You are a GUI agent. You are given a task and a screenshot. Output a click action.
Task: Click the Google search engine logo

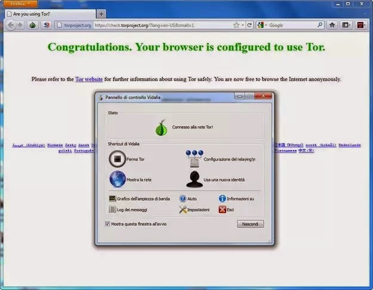(x=260, y=25)
